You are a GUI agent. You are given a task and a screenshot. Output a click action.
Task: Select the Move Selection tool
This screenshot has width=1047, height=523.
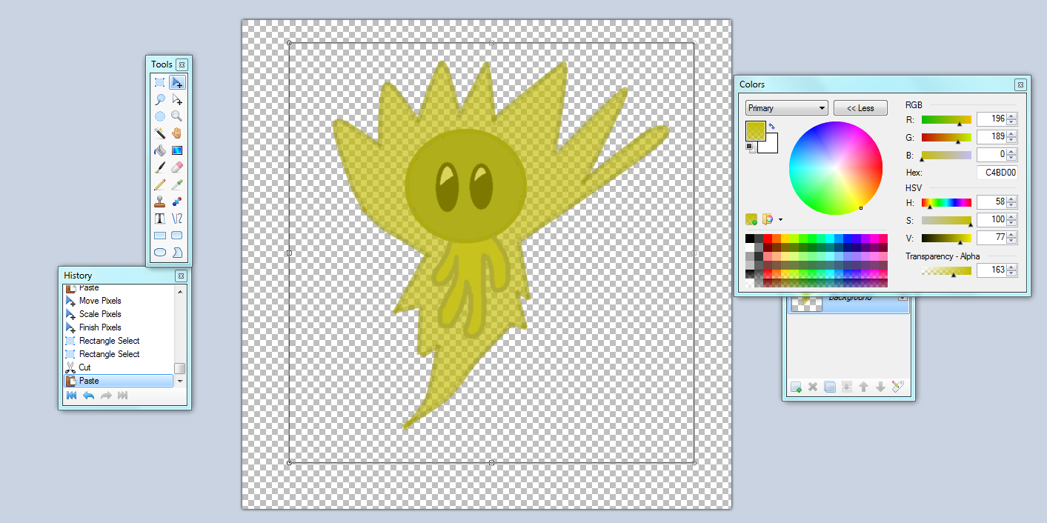177,99
